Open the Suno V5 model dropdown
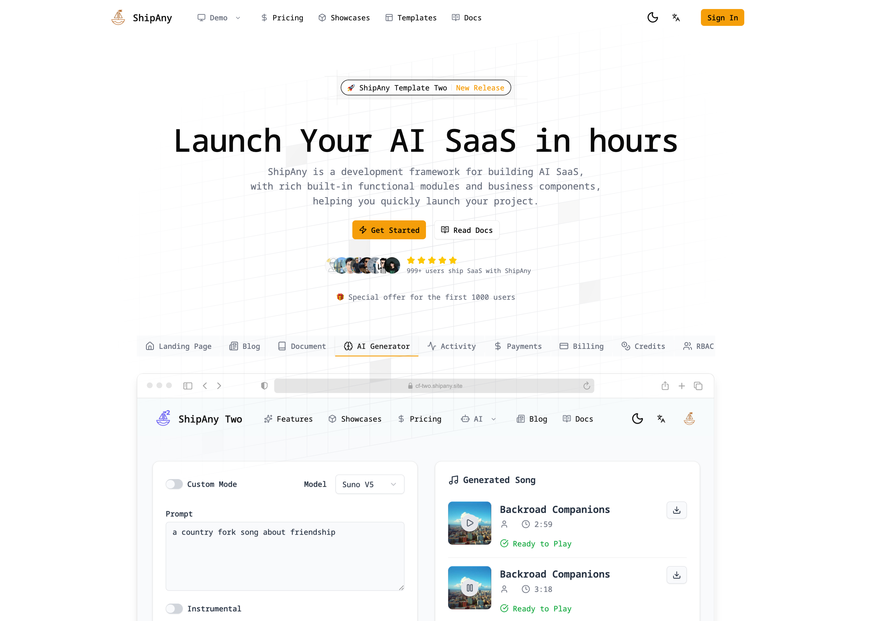Image resolution: width=888 pixels, height=621 pixels. tap(369, 484)
